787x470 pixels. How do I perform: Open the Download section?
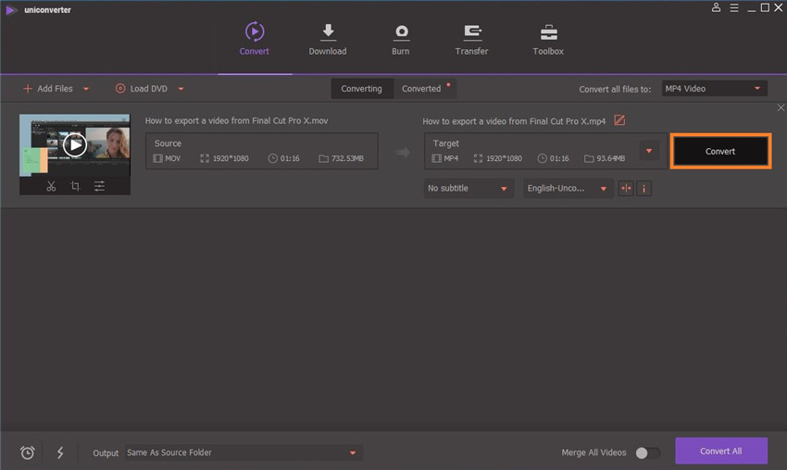327,39
